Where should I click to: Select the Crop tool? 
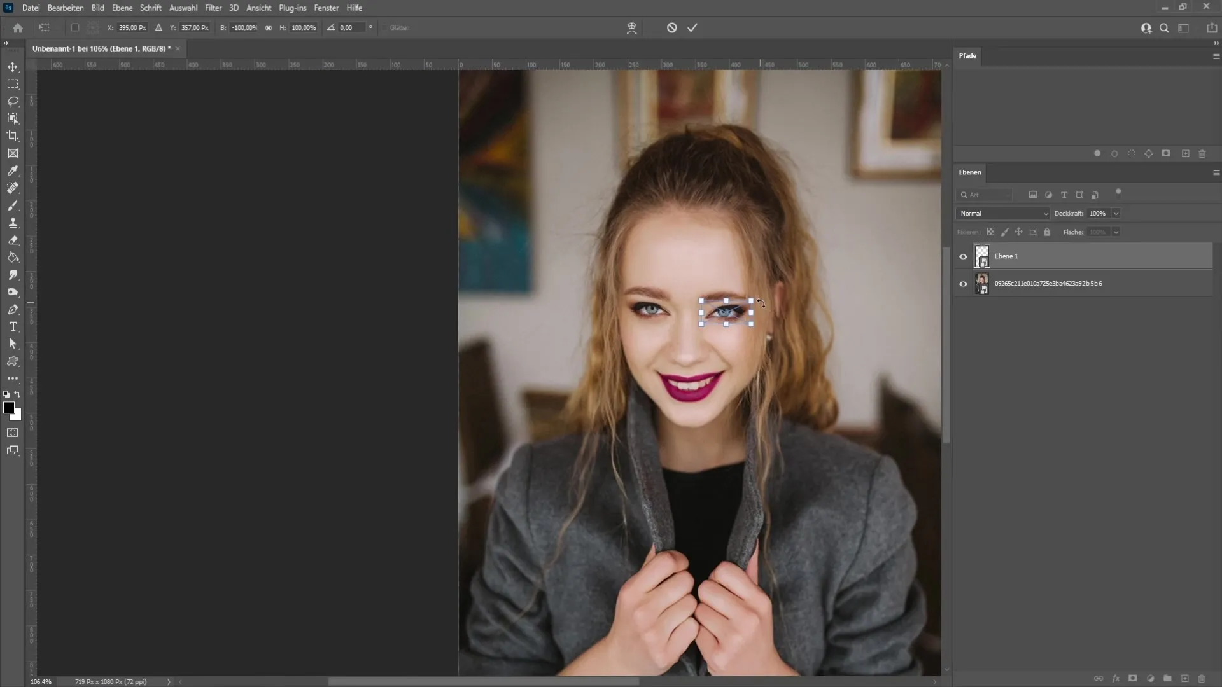click(x=13, y=135)
